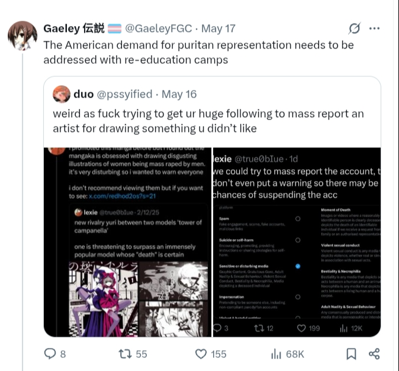Screen dimensions: 399x371
Task: Open the left quoted image with manga artwork
Action: click(127, 242)
